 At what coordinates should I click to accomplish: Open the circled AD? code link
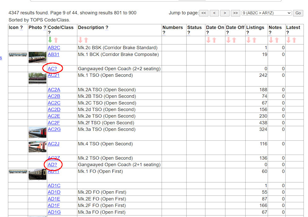tap(52, 165)
